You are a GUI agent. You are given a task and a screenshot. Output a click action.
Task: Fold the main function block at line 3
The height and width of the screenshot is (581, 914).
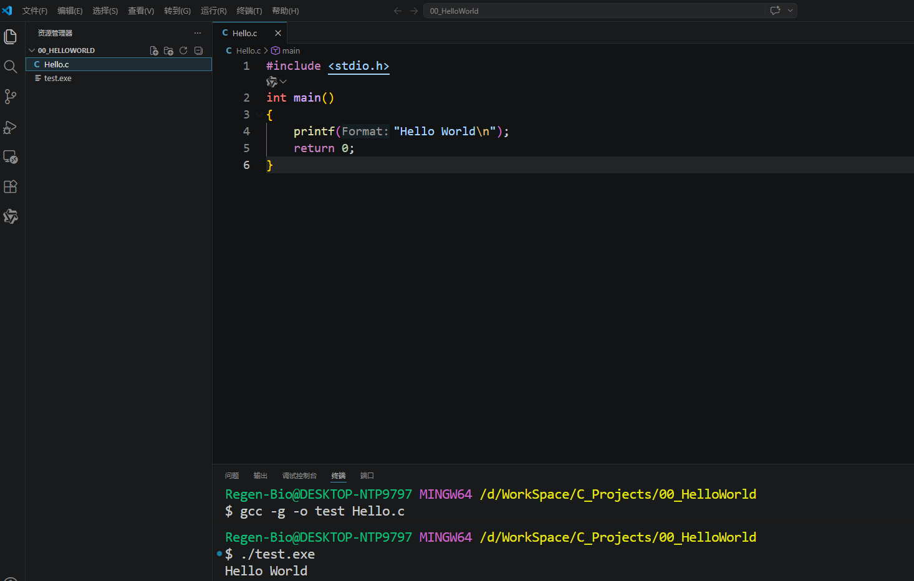coord(259,115)
